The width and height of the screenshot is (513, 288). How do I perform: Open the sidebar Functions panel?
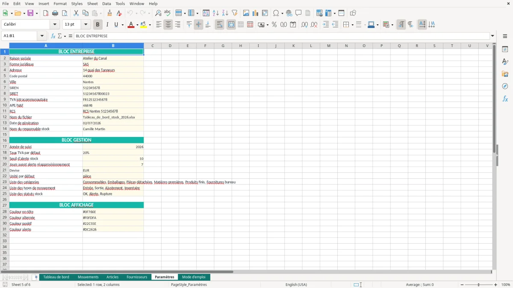[x=505, y=99]
